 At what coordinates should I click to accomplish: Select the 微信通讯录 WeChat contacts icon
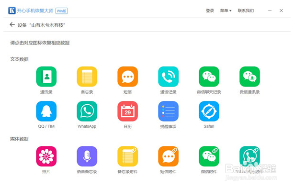(249, 77)
